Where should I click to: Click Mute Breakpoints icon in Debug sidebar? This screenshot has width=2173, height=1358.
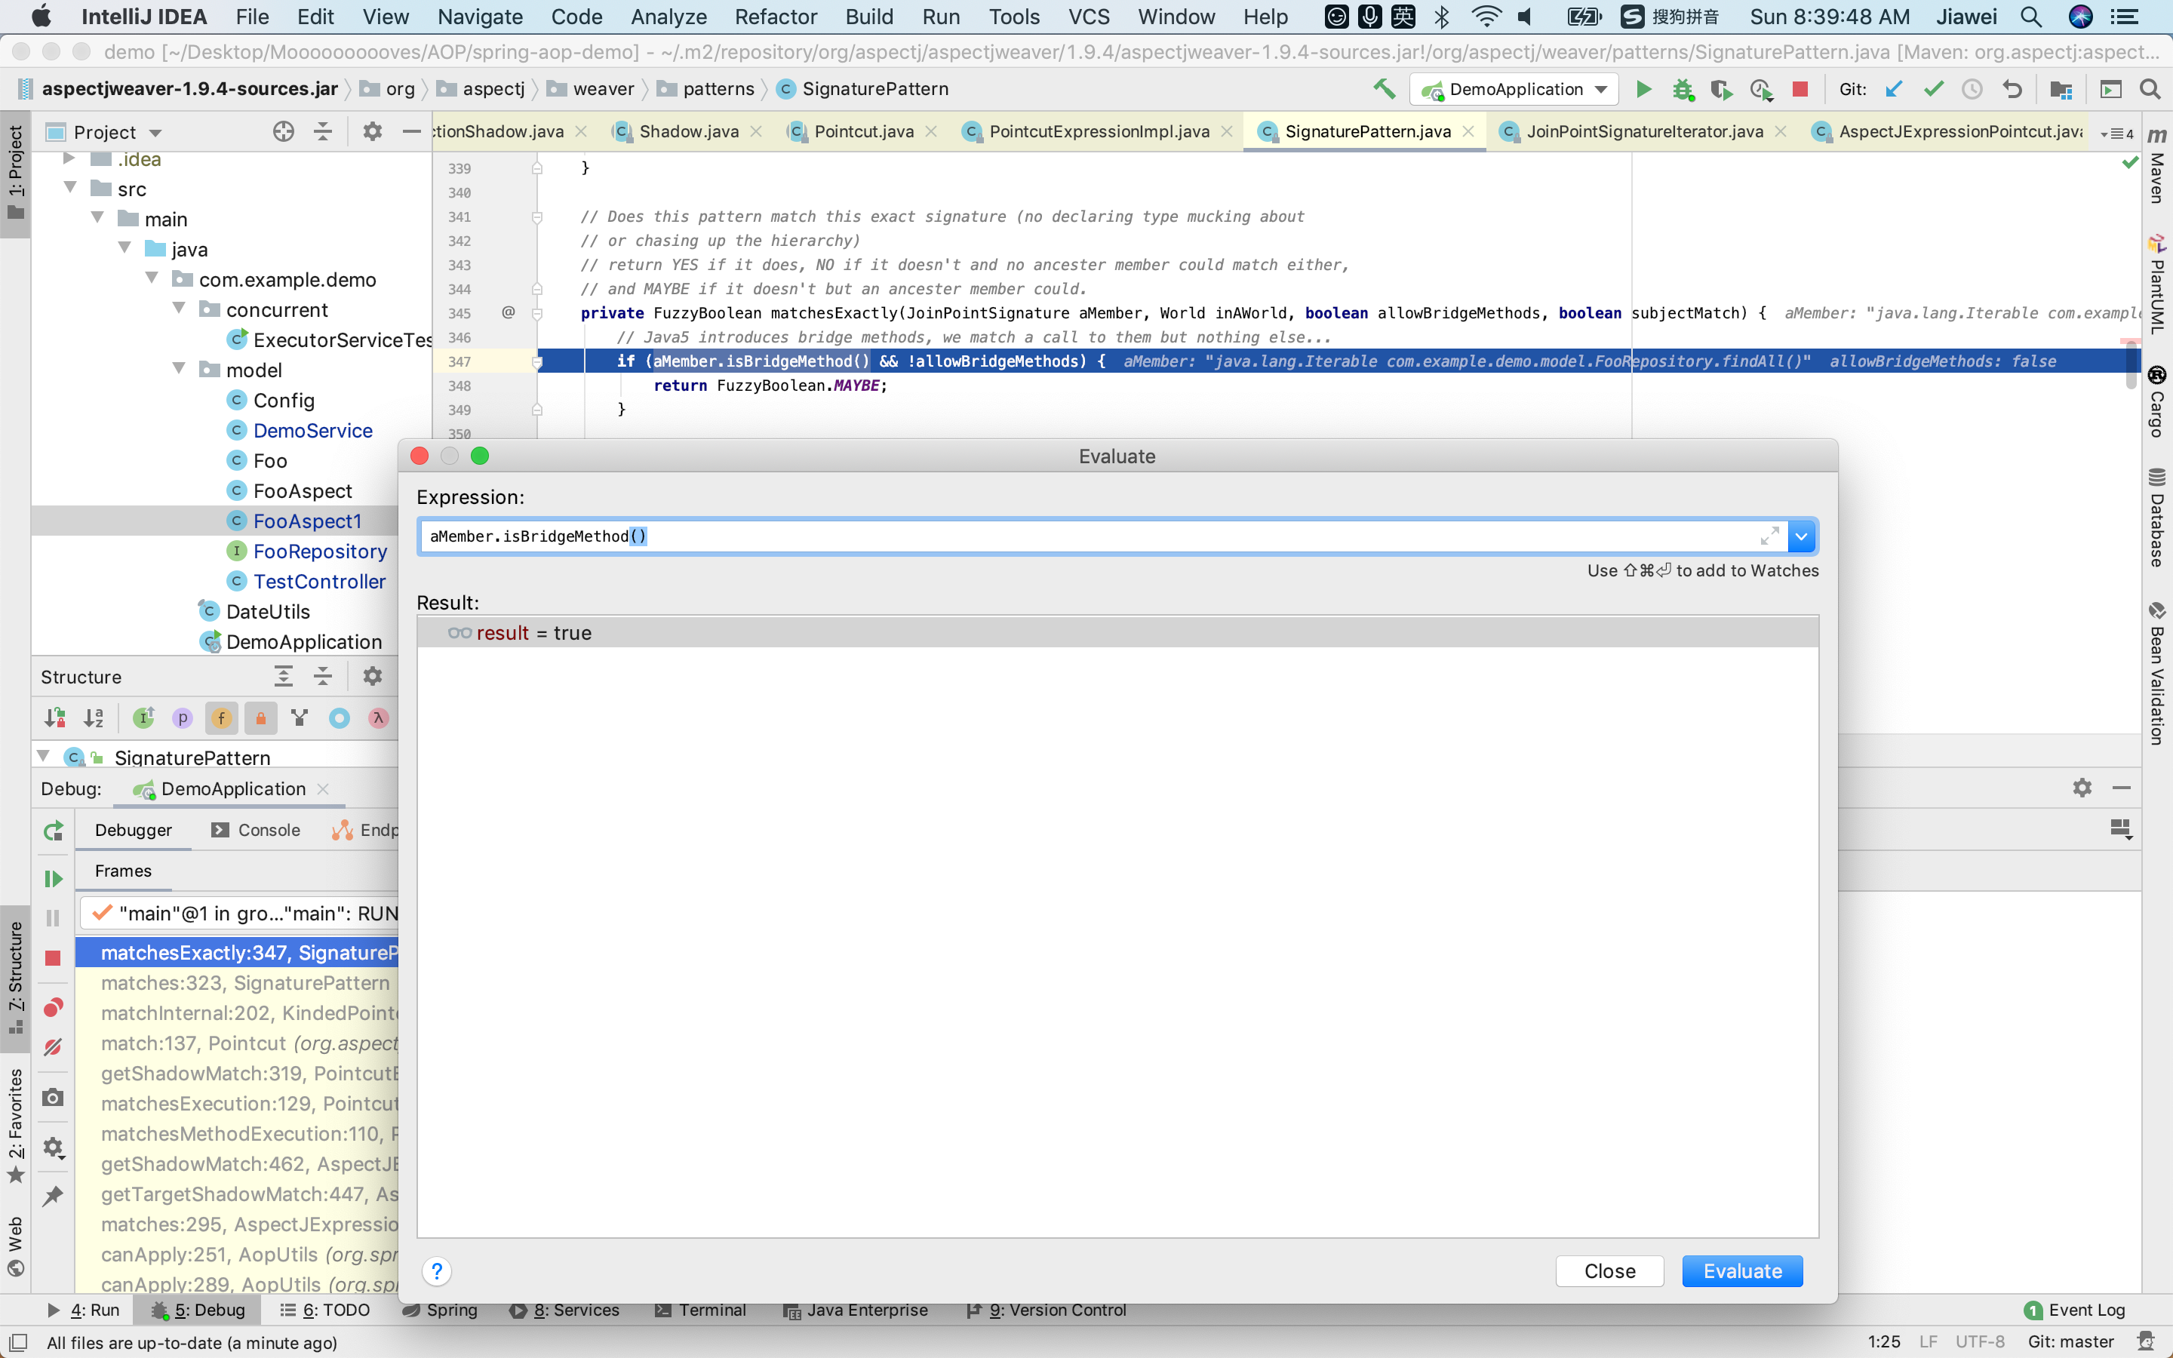coord(53,1046)
